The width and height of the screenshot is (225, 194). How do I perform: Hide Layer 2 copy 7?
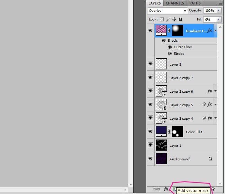tap(150, 77)
